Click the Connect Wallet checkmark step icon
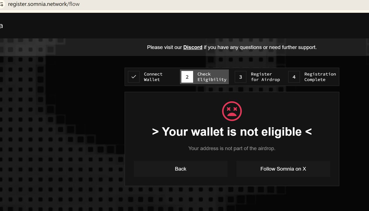Screen dimensions: 369x211 pyautogui.click(x=134, y=77)
